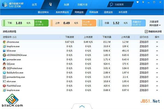Image resolution: width=164 pixels, height=109 pixels.
Task: Click the QQProtect.exe icon
Action: click(x=4, y=68)
